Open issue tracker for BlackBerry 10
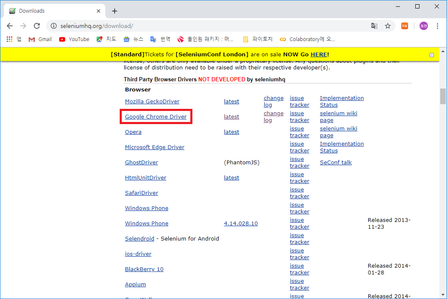Screen dimensions: 447x299 [299, 269]
